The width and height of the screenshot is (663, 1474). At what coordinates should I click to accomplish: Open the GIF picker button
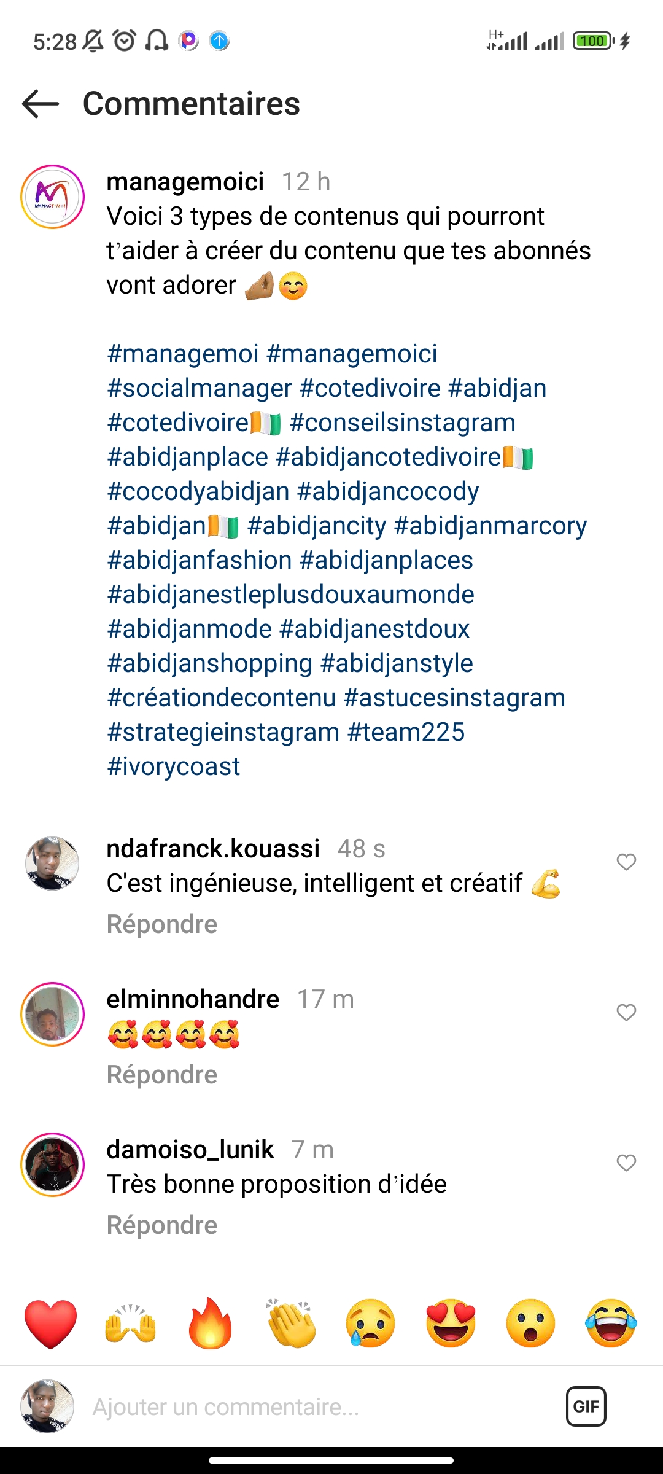(x=586, y=1406)
